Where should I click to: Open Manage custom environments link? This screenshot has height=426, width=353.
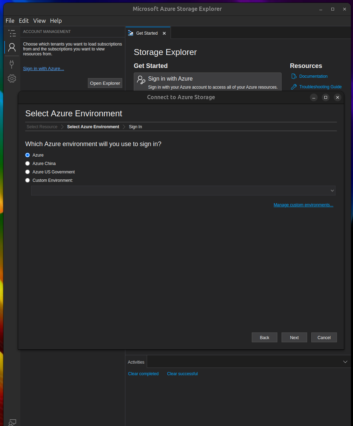point(303,205)
